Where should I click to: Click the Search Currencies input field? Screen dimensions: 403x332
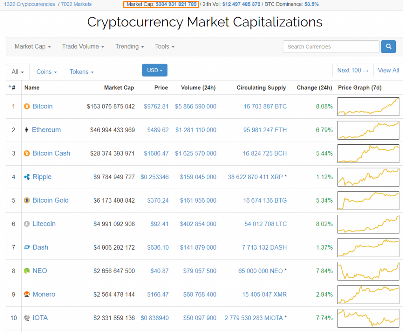pos(331,47)
